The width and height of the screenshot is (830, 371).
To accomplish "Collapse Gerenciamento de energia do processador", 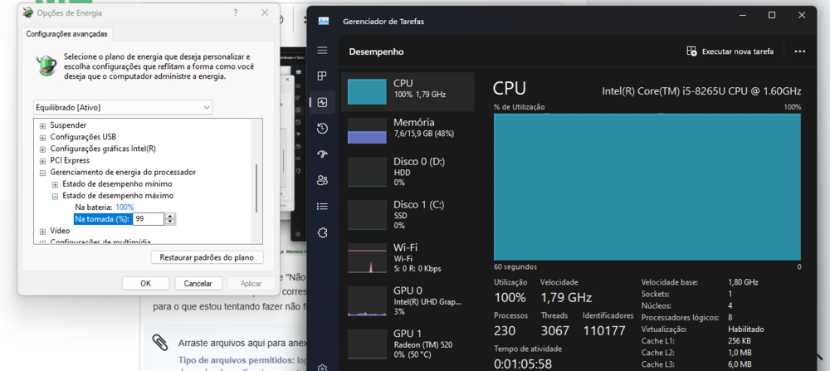I will (x=42, y=173).
